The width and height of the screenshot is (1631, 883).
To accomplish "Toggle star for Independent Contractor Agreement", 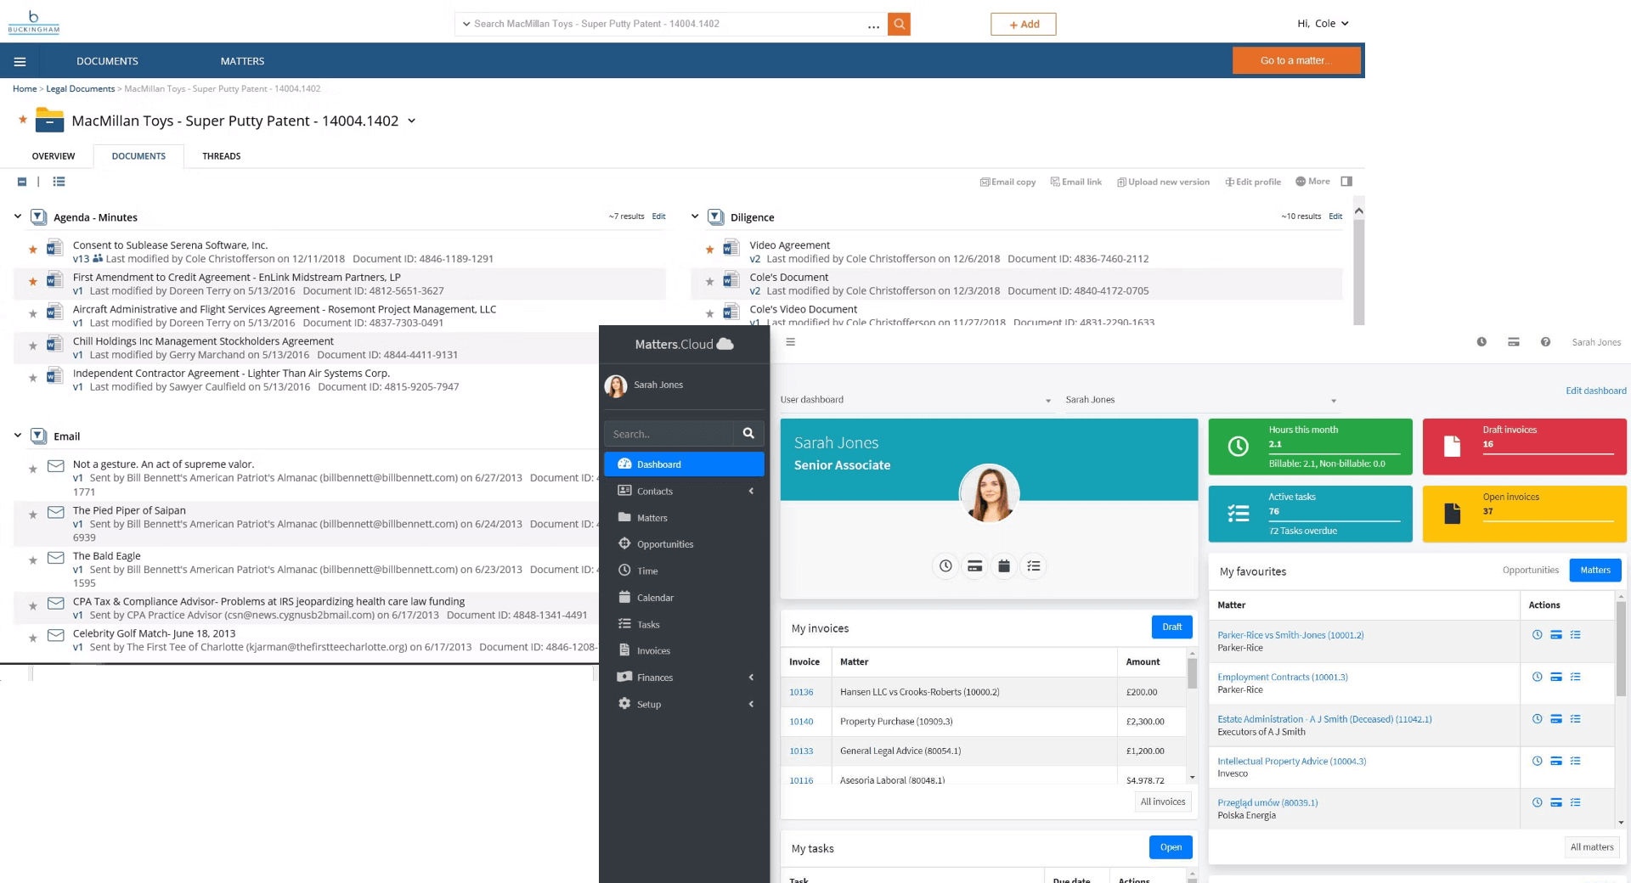I will (x=33, y=379).
